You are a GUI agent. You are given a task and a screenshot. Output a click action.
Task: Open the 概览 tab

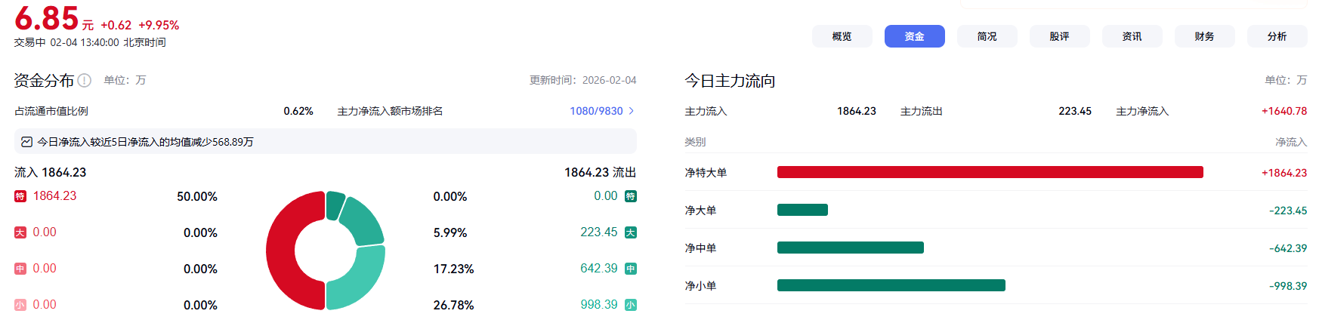click(x=842, y=36)
